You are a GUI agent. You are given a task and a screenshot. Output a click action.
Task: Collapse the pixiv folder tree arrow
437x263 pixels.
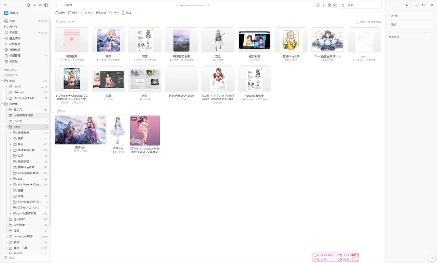point(2,81)
